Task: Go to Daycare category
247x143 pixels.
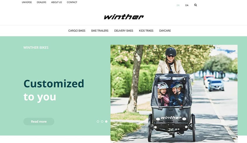Action: [x=165, y=31]
